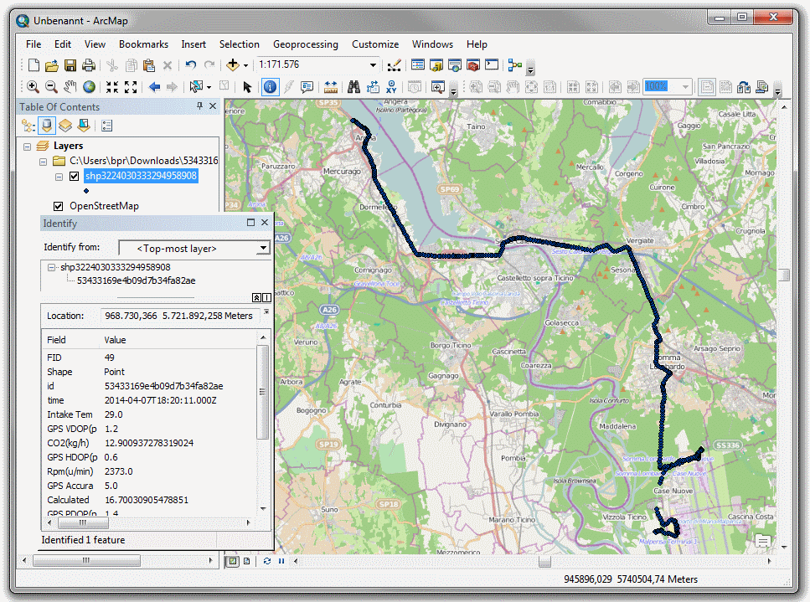Uncheck the shp322403033294958908 layer checkbox
This screenshot has width=810, height=602.
[x=74, y=176]
